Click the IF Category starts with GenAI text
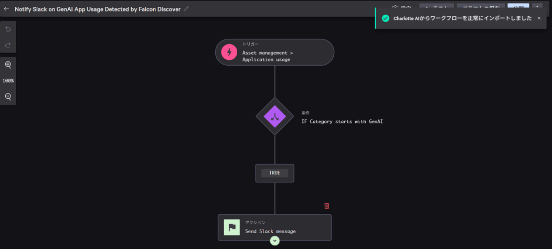Image resolution: width=552 pixels, height=249 pixels. tap(342, 122)
